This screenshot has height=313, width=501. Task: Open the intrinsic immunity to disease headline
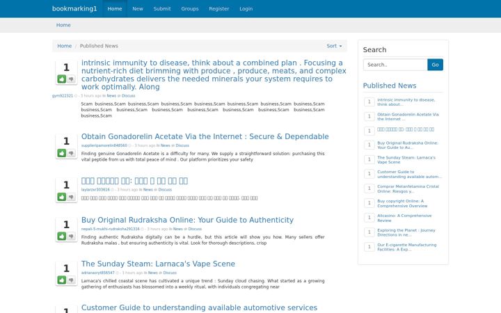(x=214, y=74)
